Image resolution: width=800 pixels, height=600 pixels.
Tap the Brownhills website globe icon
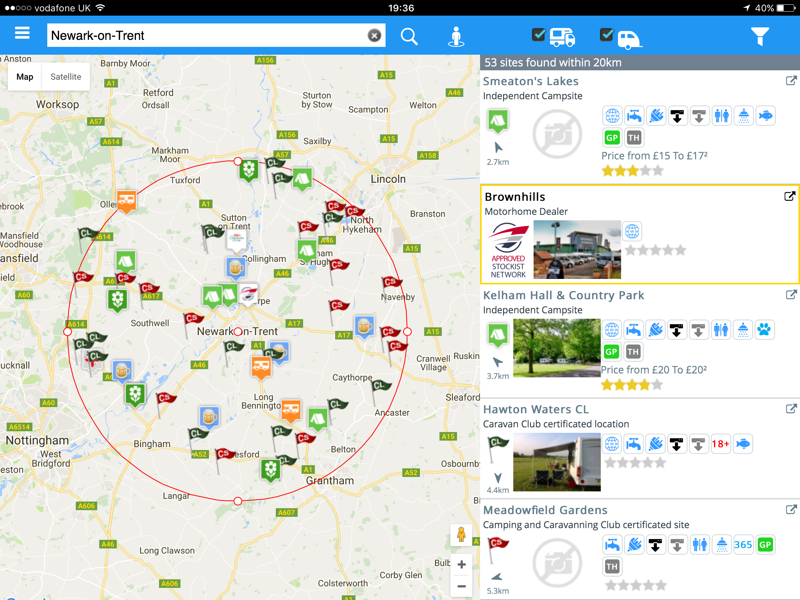[x=632, y=231]
